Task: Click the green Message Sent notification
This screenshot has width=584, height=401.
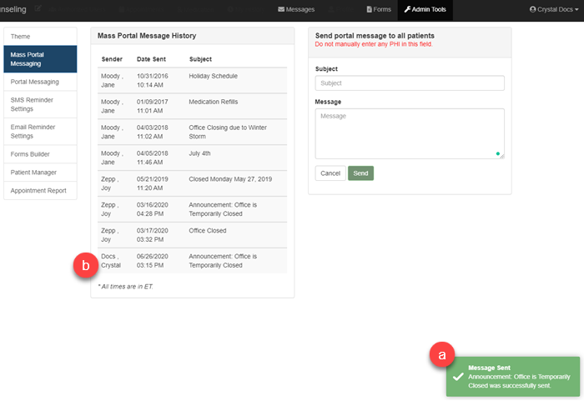Action: 513,377
